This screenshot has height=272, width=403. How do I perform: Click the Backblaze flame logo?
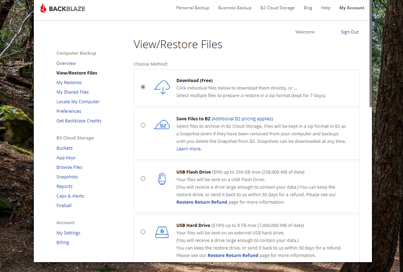(x=44, y=8)
